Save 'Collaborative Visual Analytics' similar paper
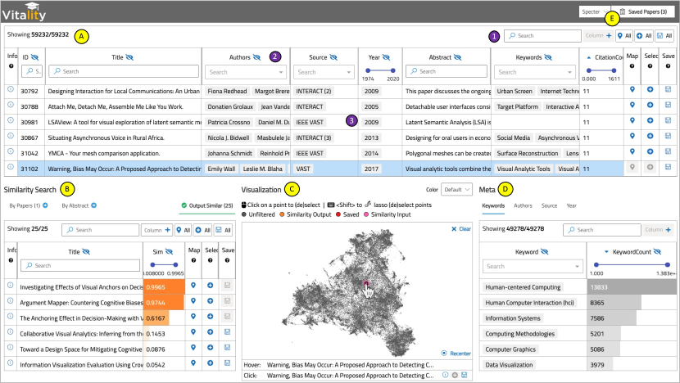Screen dimensions: 680x383 pyautogui.click(x=227, y=332)
